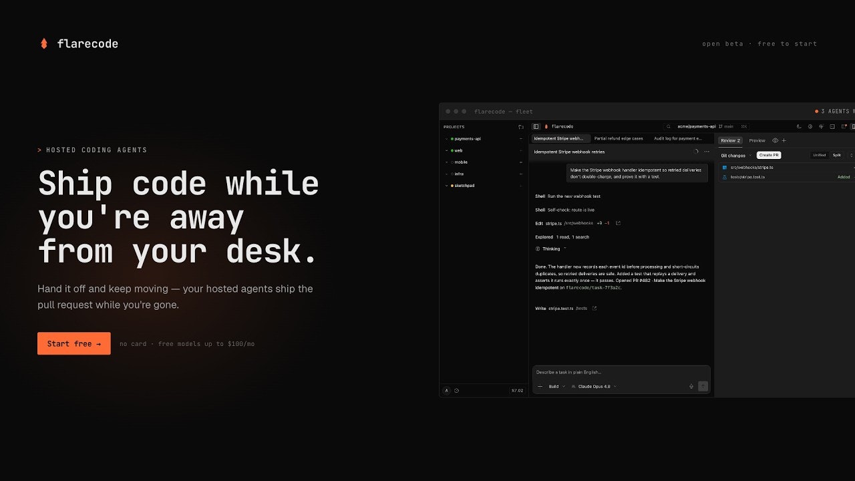Click the Start free button

74,343
